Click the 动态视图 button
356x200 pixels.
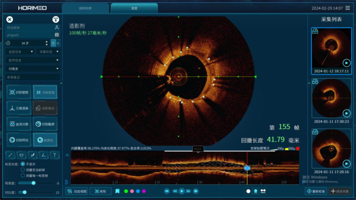coord(77,191)
